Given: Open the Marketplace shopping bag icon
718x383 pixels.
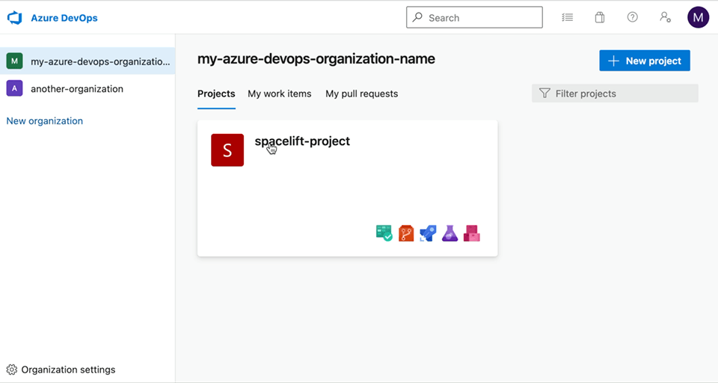Looking at the screenshot, I should pyautogui.click(x=600, y=18).
